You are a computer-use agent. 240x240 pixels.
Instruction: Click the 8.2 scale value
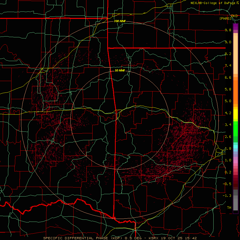(x=228, y=54)
